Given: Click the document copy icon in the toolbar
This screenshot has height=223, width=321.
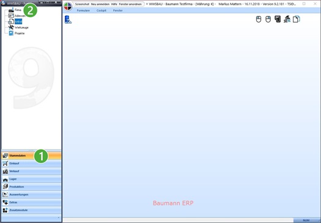Looking at the screenshot, I should [296, 19].
